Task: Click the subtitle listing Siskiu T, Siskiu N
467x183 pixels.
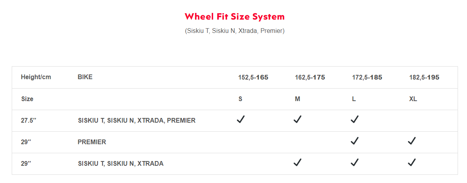Action: (x=235, y=31)
